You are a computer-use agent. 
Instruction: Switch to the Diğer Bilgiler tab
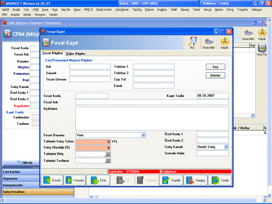[76, 54]
